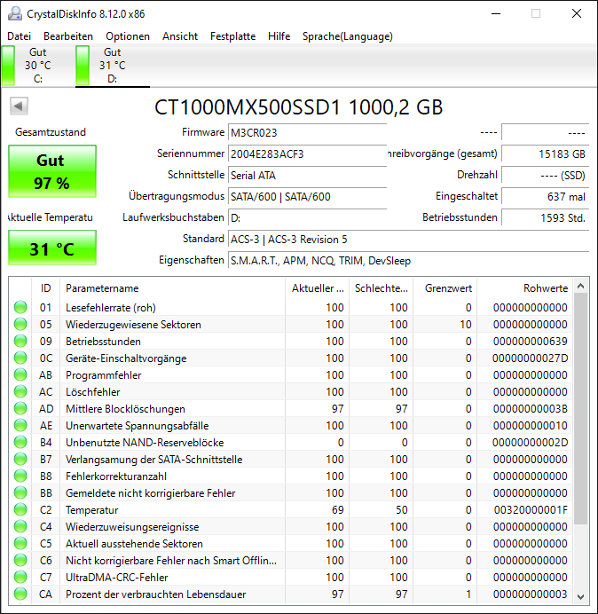Click the vertical scrollbar thumb of SMART list
598x614 pixels.
pyautogui.click(x=581, y=409)
